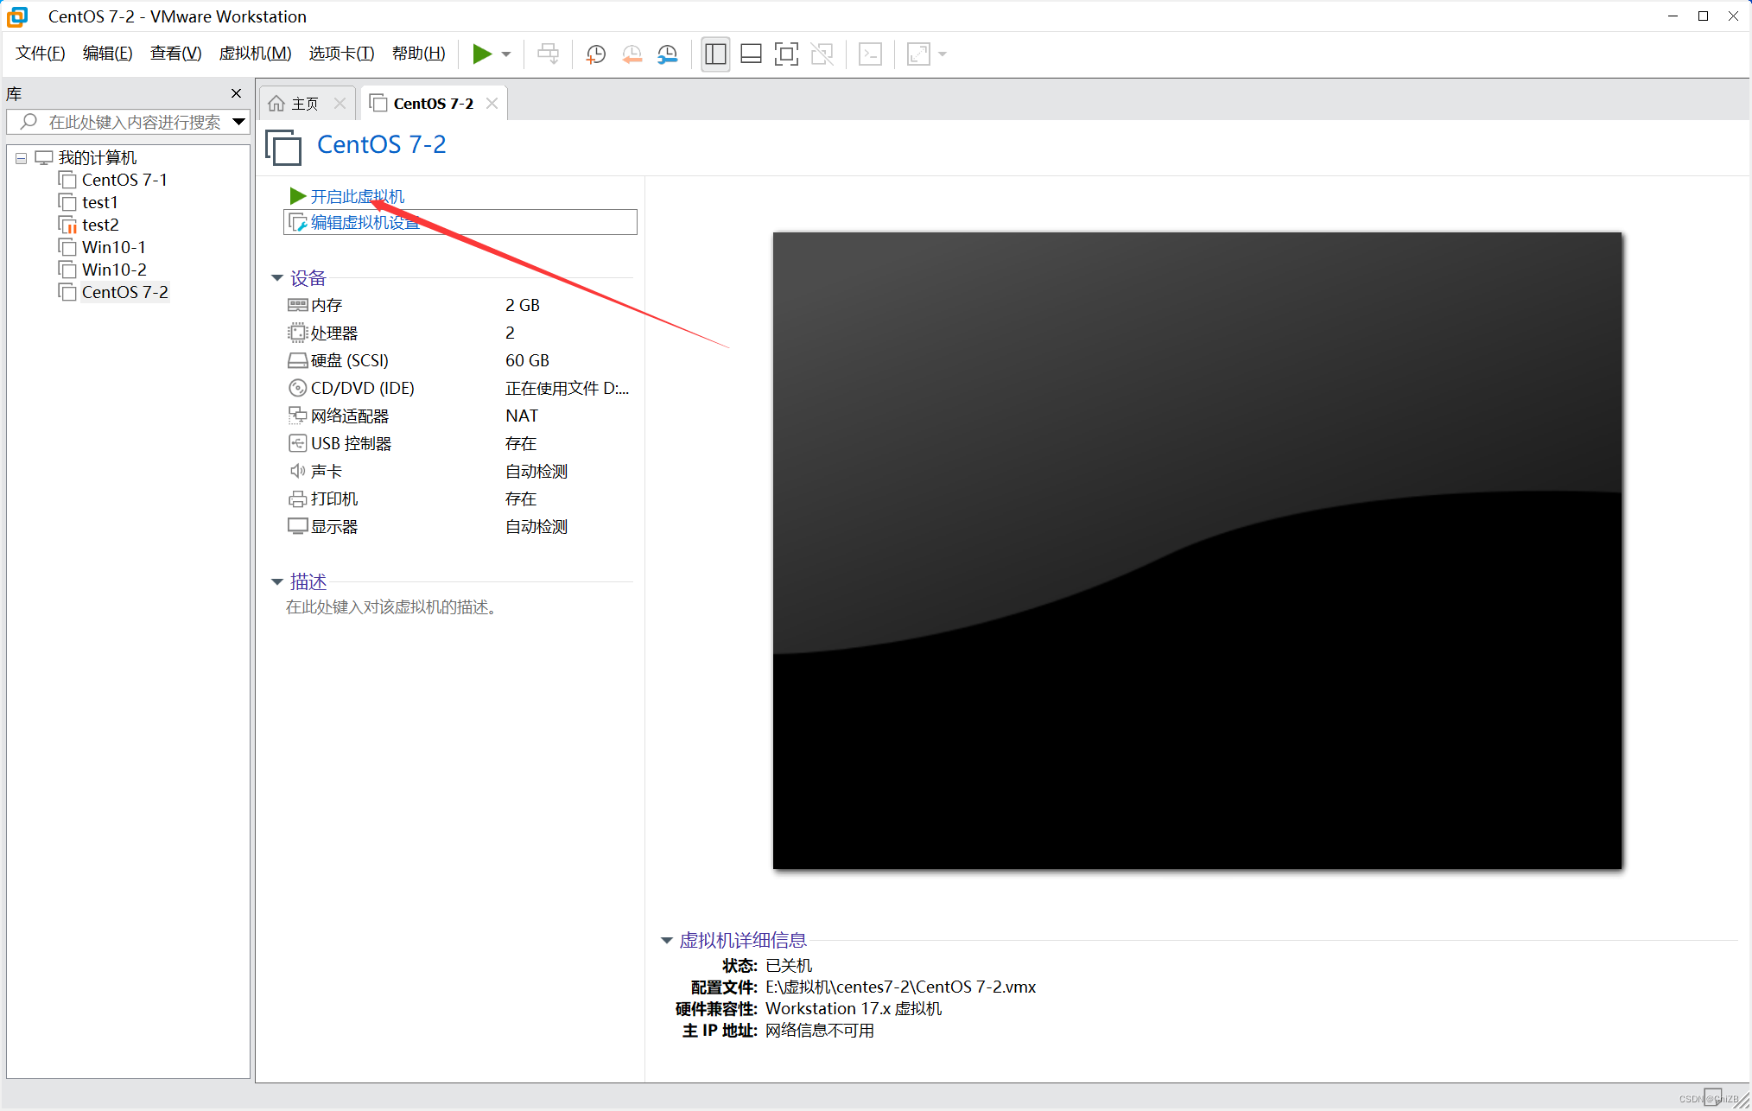This screenshot has height=1111, width=1752.
Task: Close the 库 library panel
Action: point(236,93)
